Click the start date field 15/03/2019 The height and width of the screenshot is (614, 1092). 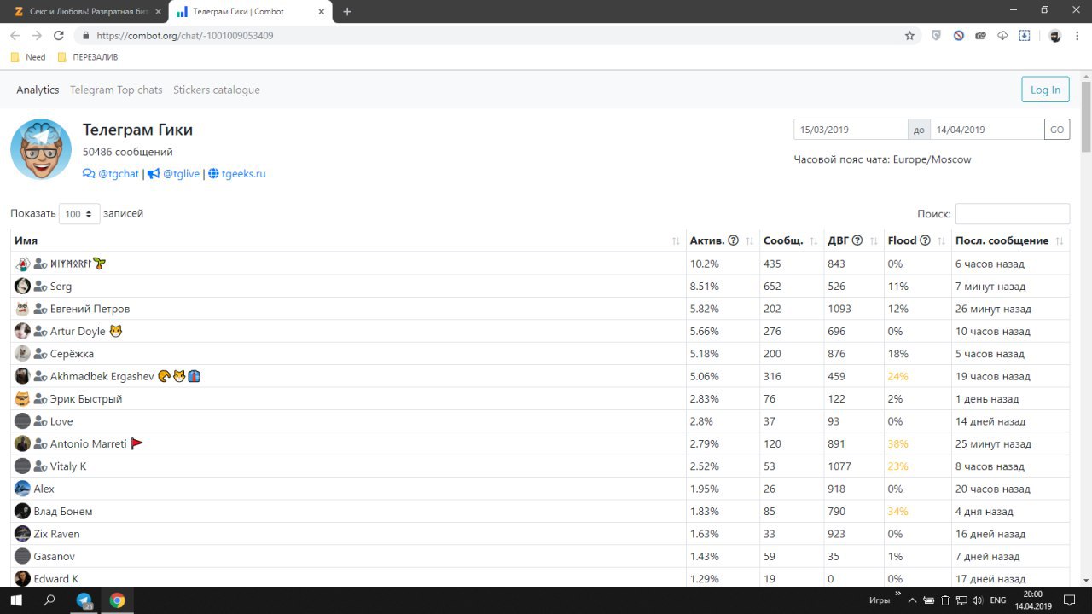point(851,130)
